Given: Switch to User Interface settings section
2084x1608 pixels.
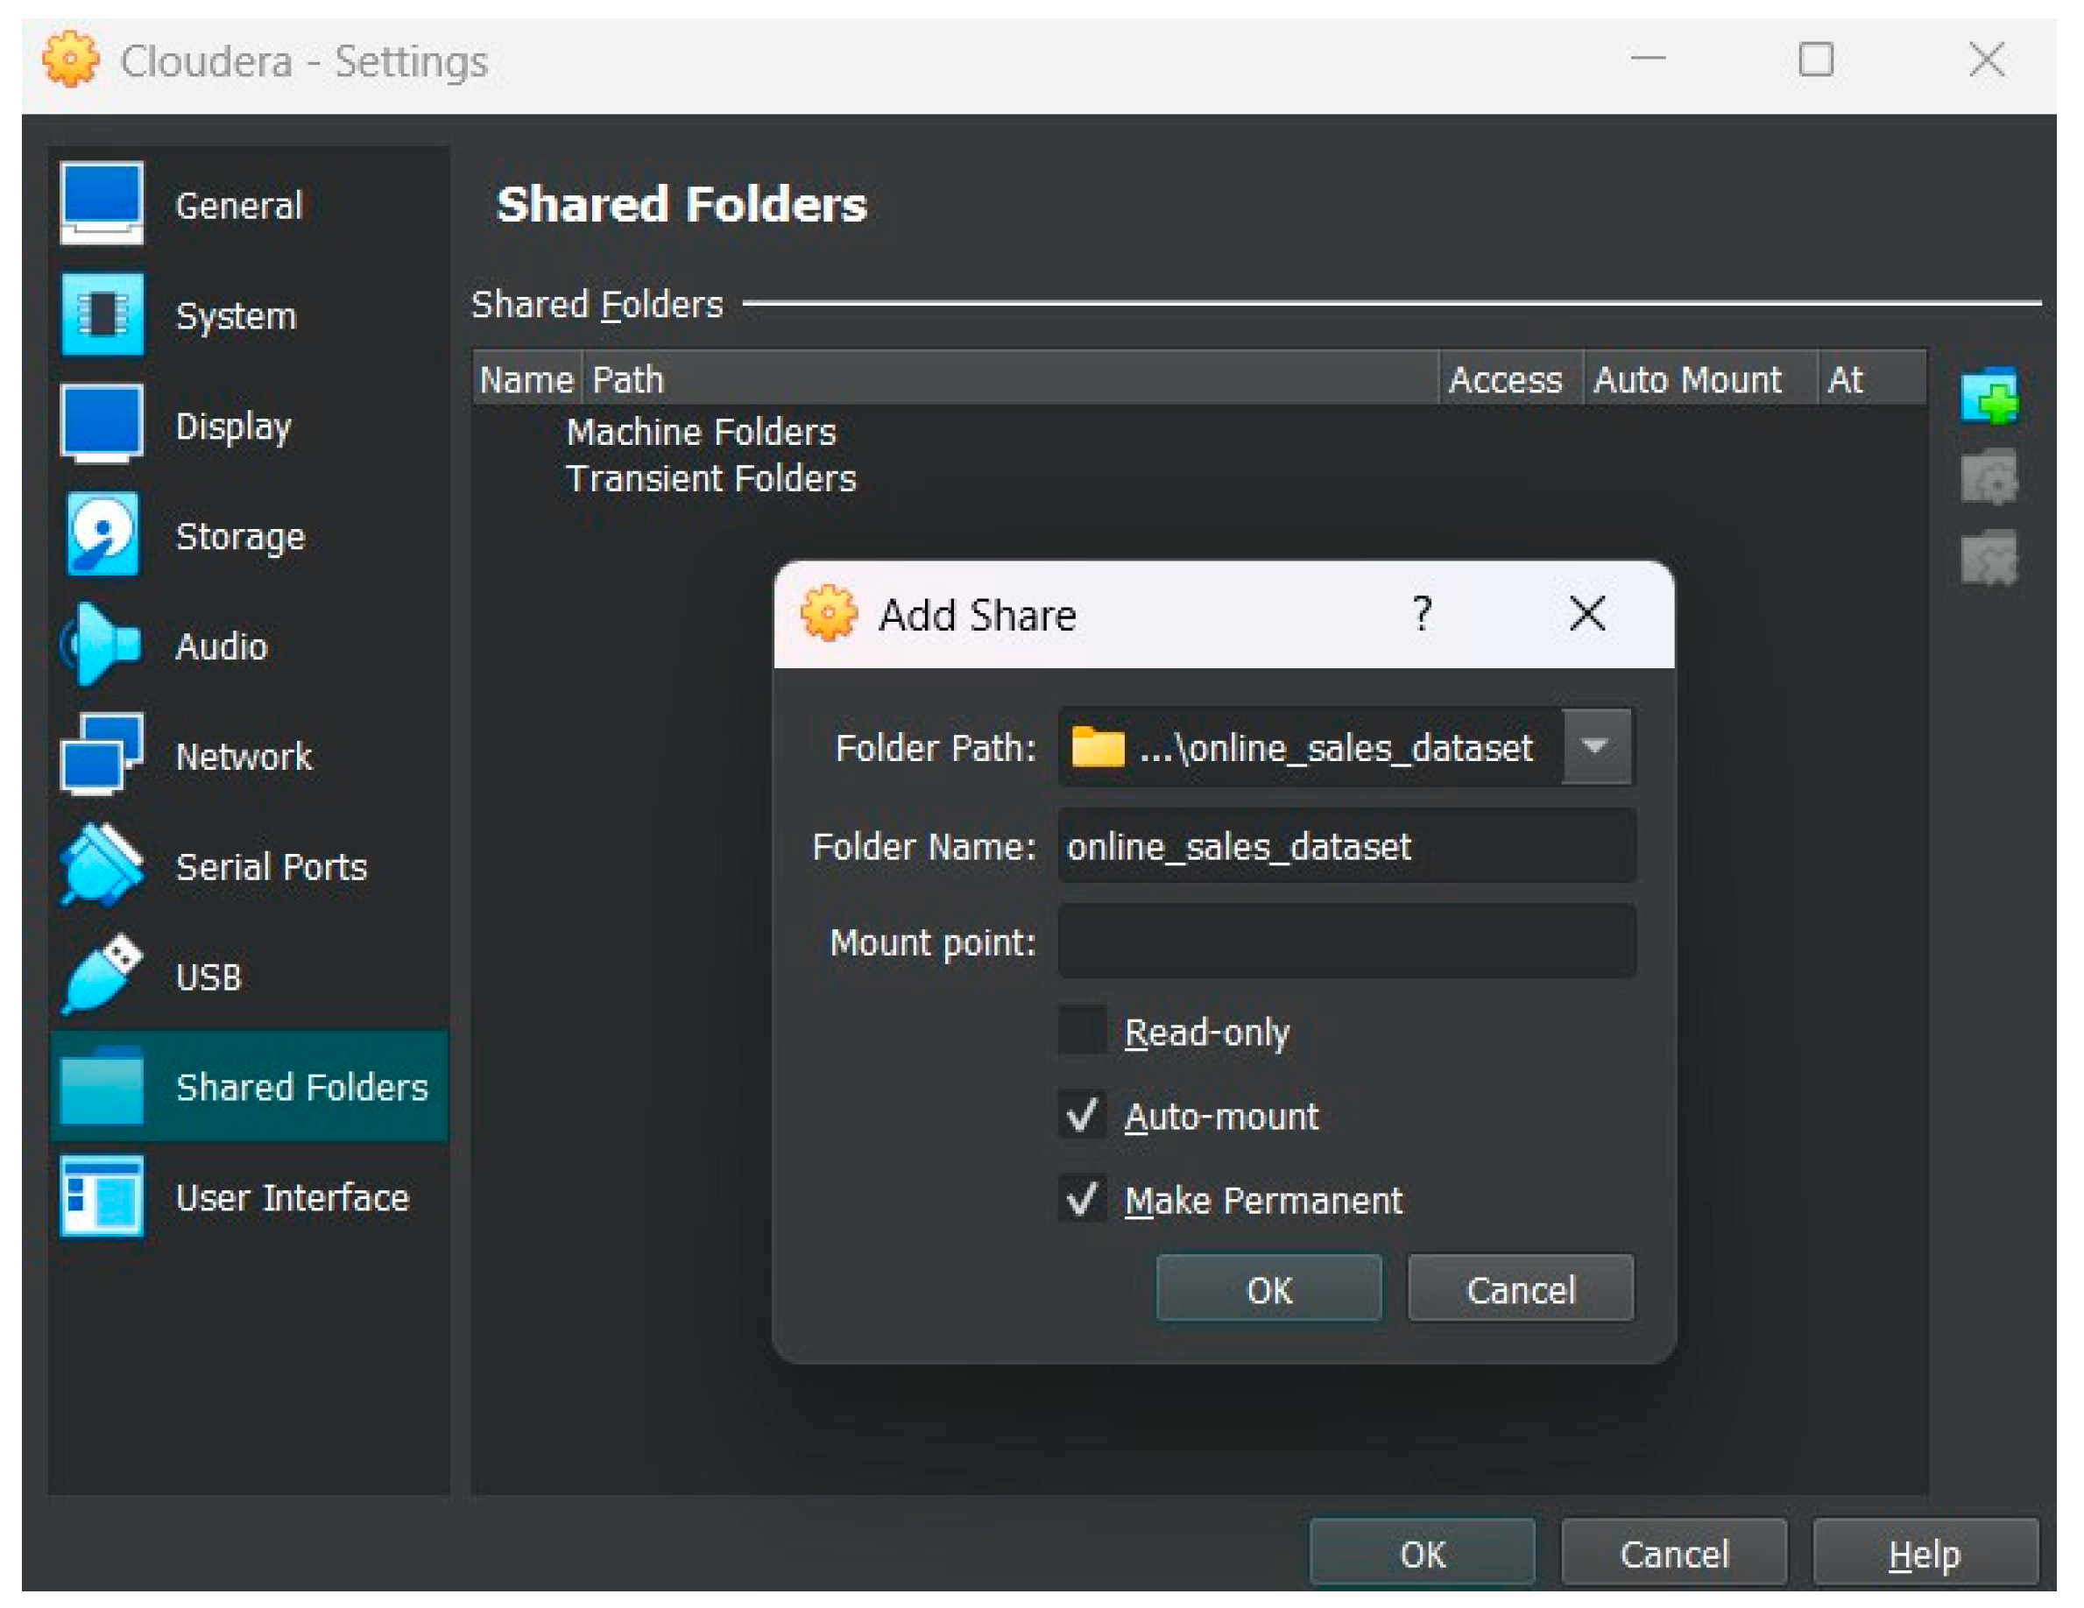Looking at the screenshot, I should tap(291, 1197).
